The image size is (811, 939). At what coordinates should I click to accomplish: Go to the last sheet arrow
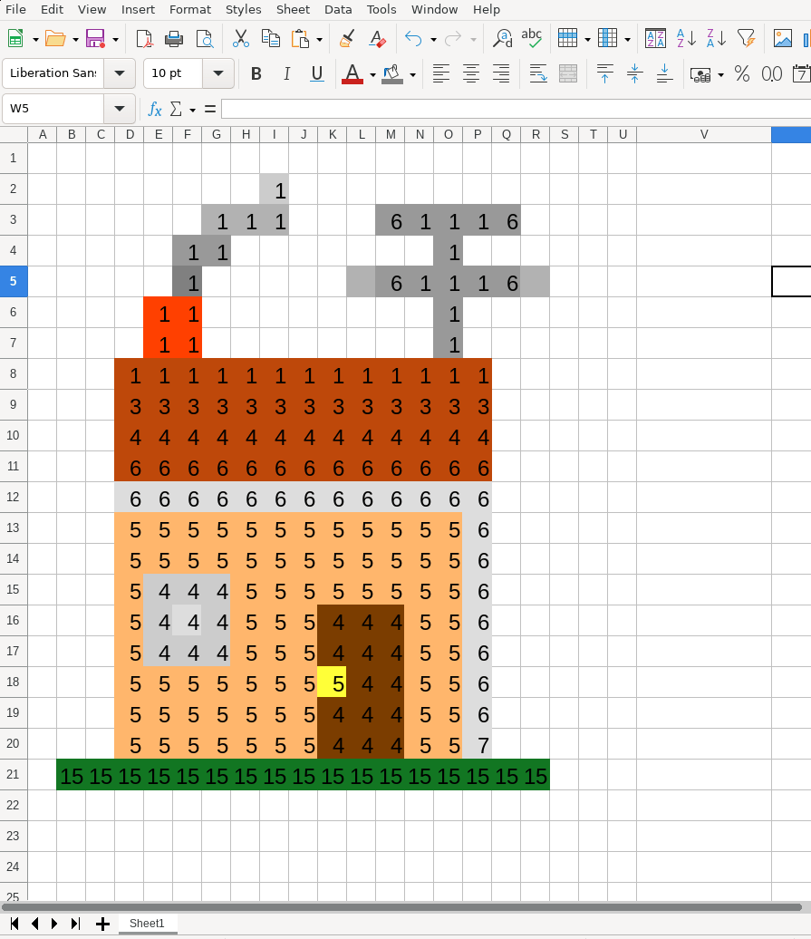tap(75, 924)
